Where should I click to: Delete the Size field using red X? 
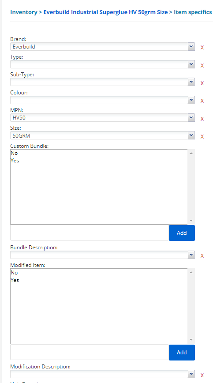(x=202, y=136)
